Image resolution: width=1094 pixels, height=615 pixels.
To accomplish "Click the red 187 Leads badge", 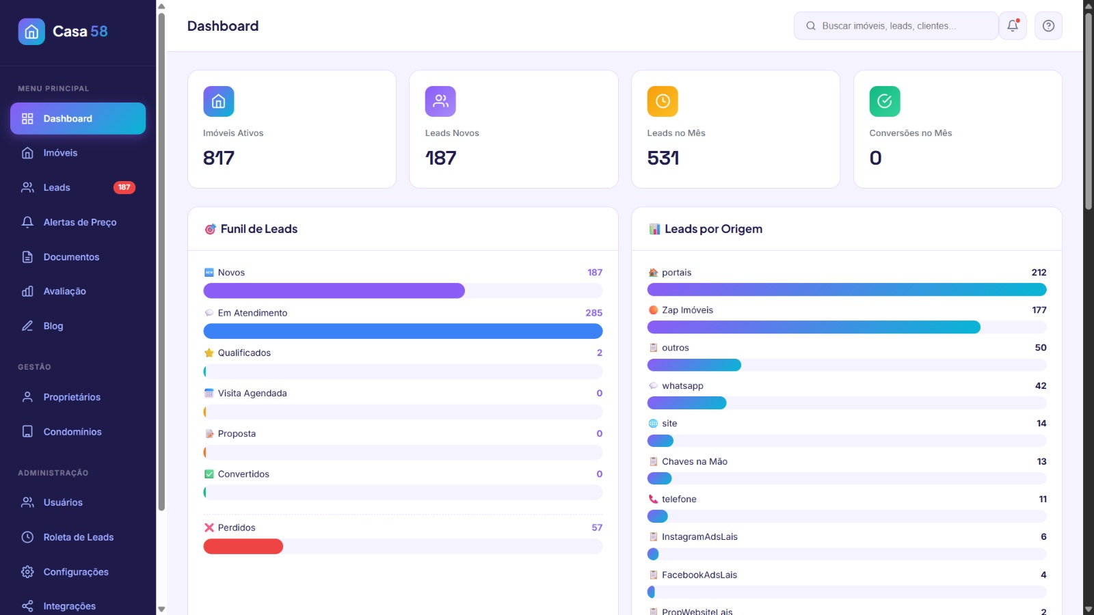I will pyautogui.click(x=124, y=187).
